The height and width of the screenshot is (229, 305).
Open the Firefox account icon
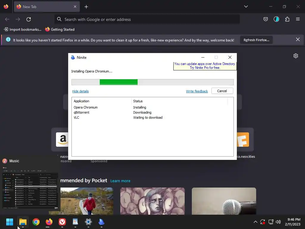click(276, 19)
